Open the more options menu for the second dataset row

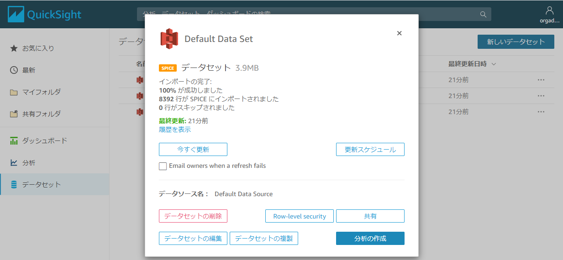click(541, 96)
